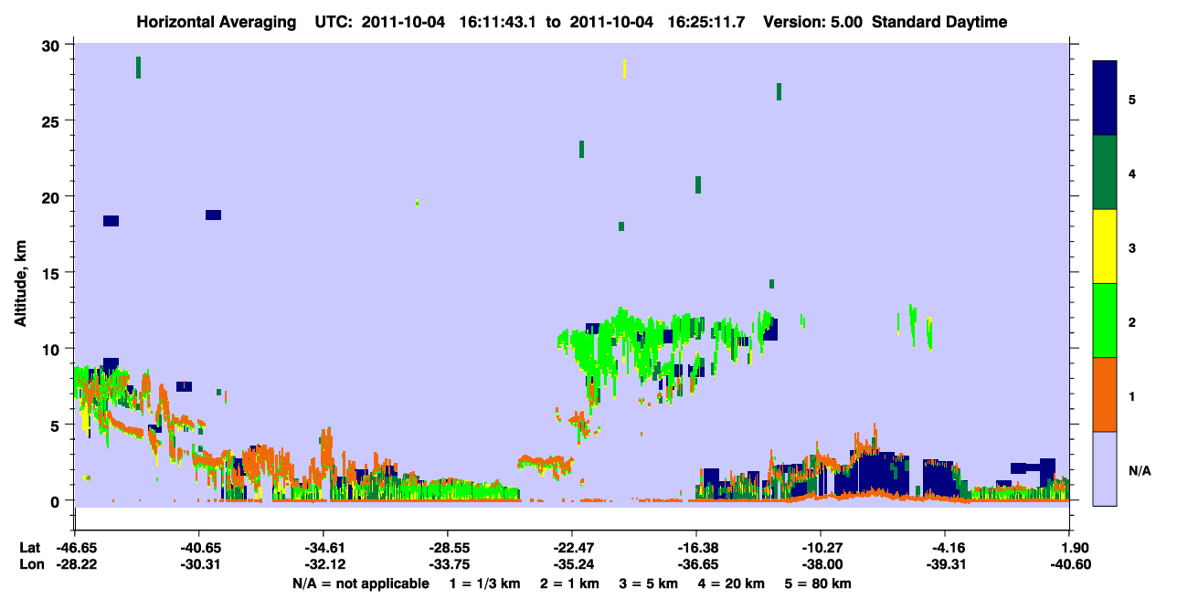The height and width of the screenshot is (609, 1188).
Task: Click longitude value -28.22
Action: click(x=76, y=564)
